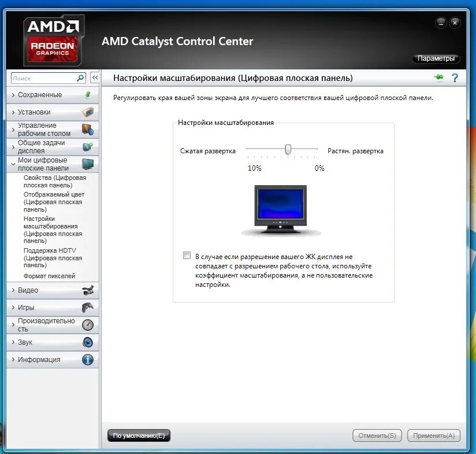This screenshot has height=454, width=476.
Task: Minimize the Catalyst Control Center window
Action: (441, 23)
